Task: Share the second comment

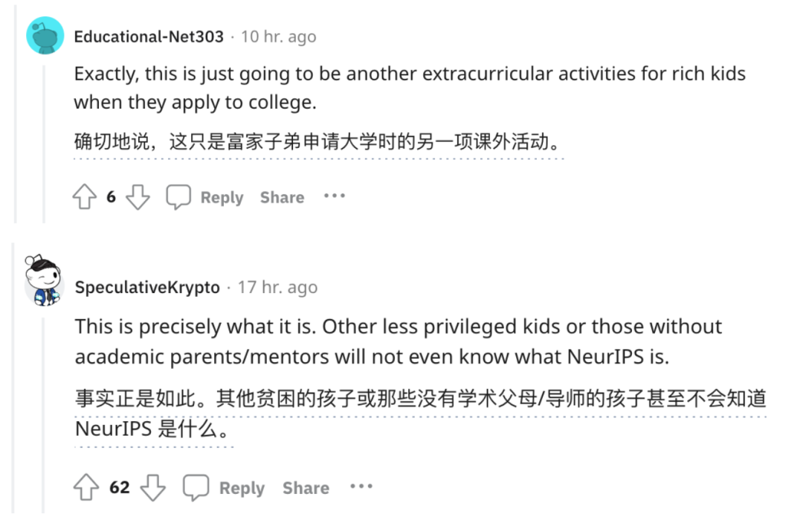Action: 305,487
